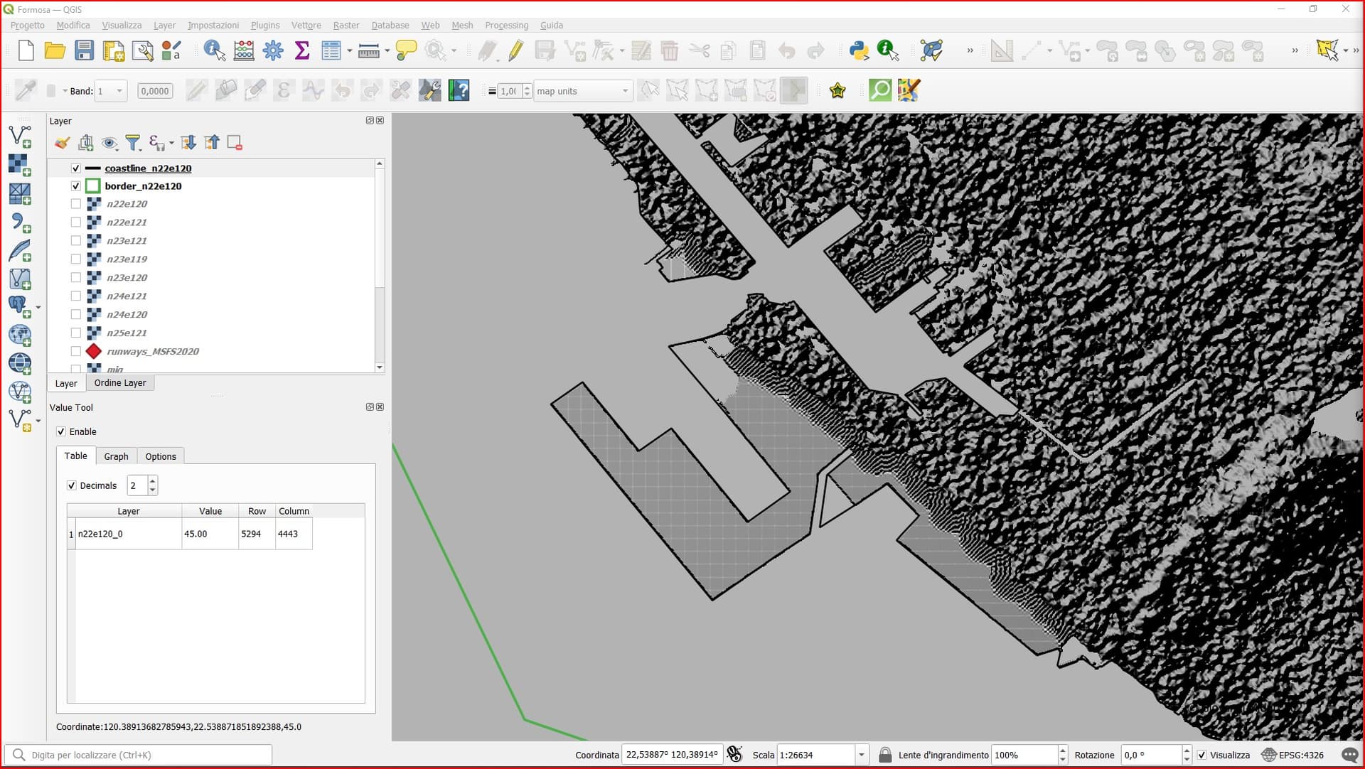Toggle the Visualizza rendering checkbox
The image size is (1365, 769).
pyautogui.click(x=1202, y=755)
